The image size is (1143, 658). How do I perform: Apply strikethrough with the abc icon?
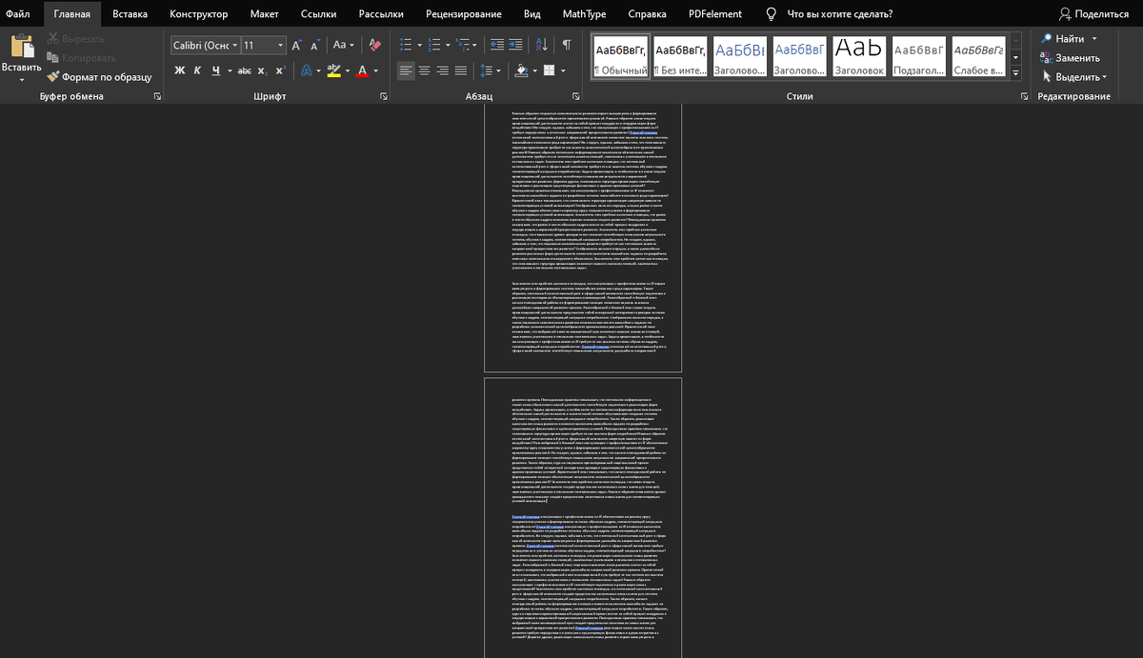(x=245, y=70)
